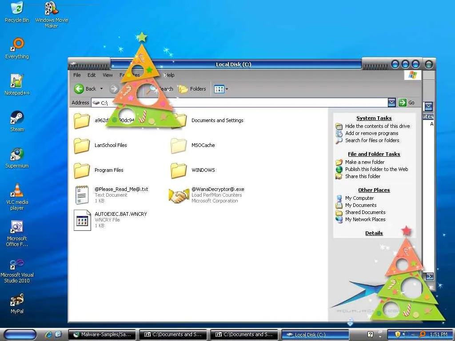Open the Steam desktop shortcut
The height and width of the screenshot is (341, 455).
(x=17, y=121)
